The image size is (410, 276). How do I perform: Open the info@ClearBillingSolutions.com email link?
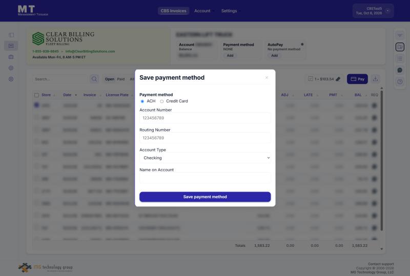[x=90, y=51]
